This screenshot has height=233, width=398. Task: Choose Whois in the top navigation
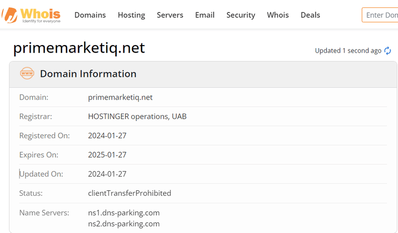tap(278, 15)
